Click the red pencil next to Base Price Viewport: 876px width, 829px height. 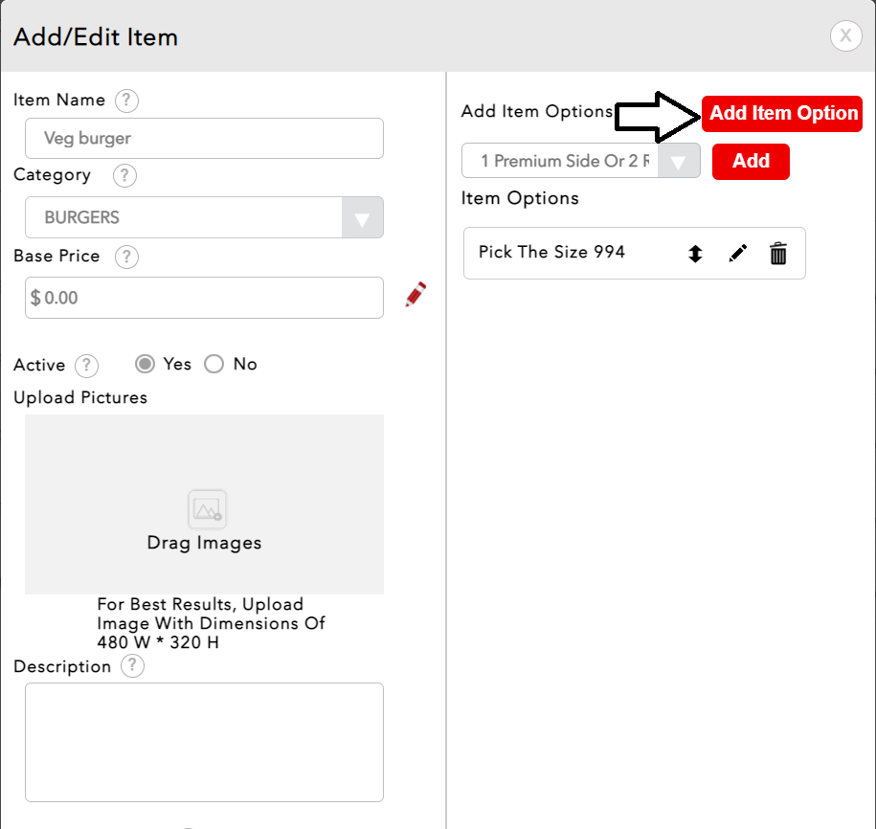[416, 295]
